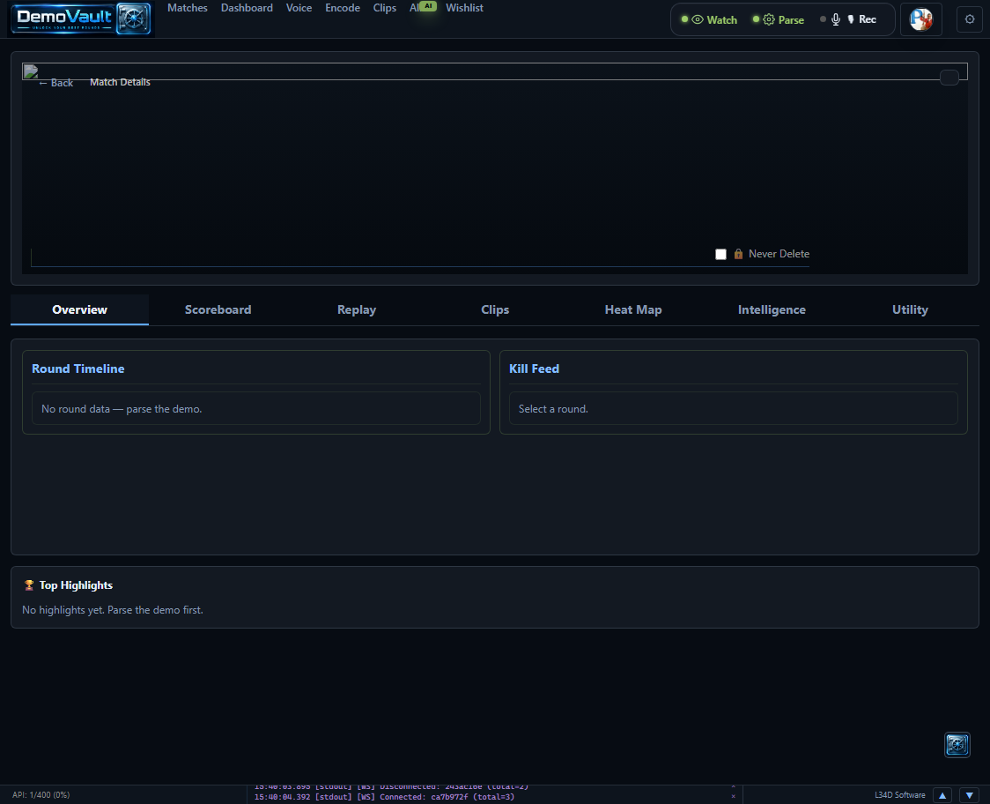This screenshot has height=804, width=990.
Task: Click the API: 1/400 (0%) status
Action: pyautogui.click(x=41, y=795)
